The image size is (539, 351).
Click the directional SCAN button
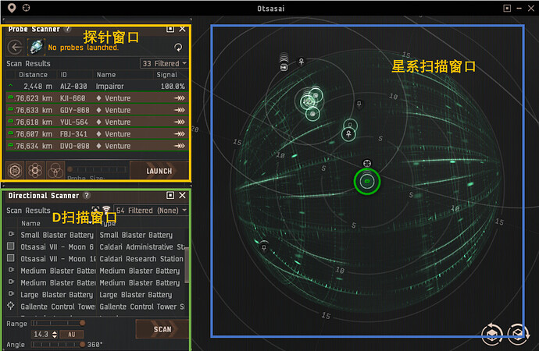pyautogui.click(x=162, y=329)
